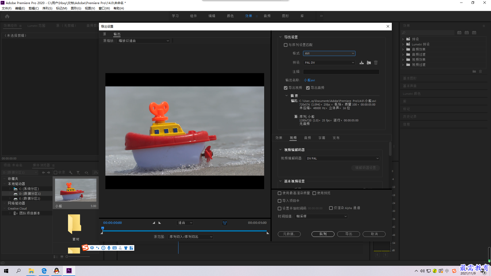Toggle the aspect ratio correction icon
The height and width of the screenshot is (276, 491).
click(225, 223)
